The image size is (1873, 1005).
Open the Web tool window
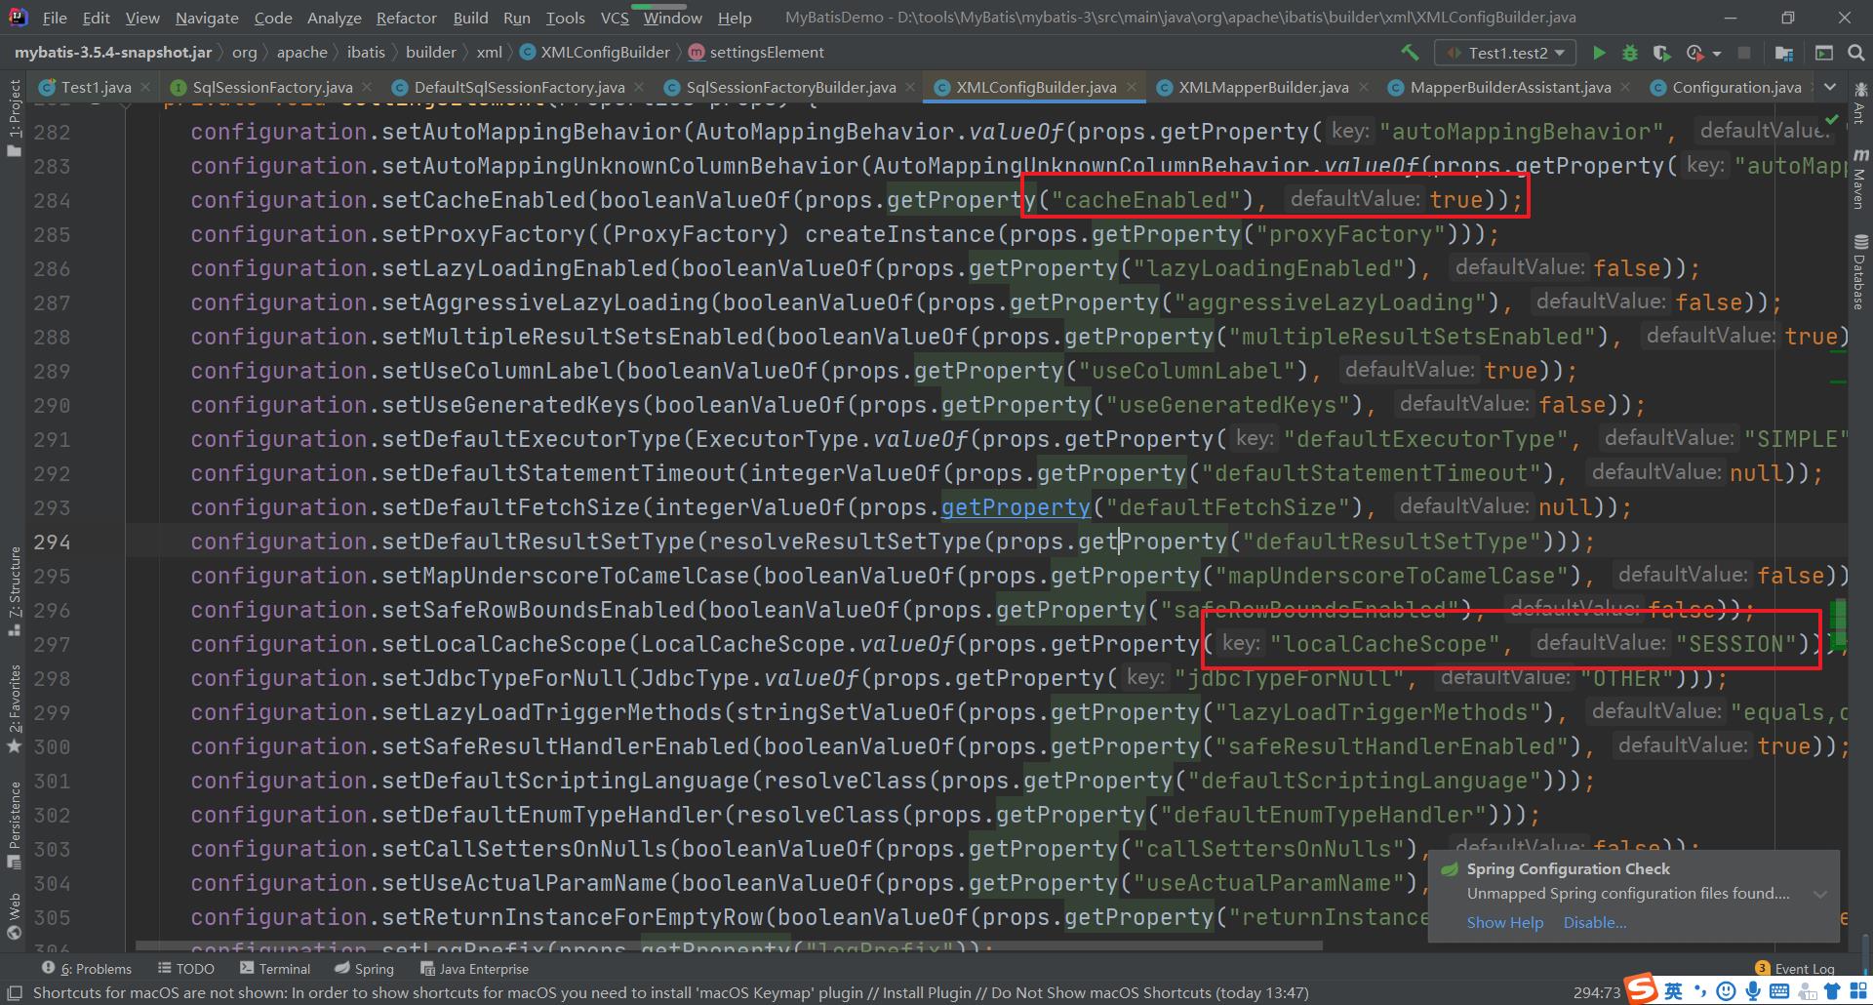pos(13,915)
